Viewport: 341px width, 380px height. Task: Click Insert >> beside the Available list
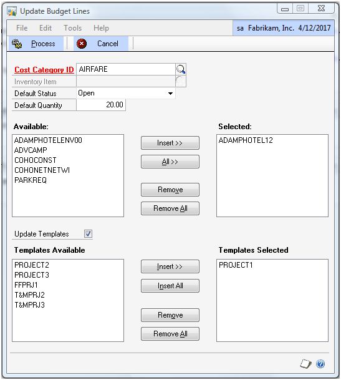click(170, 143)
